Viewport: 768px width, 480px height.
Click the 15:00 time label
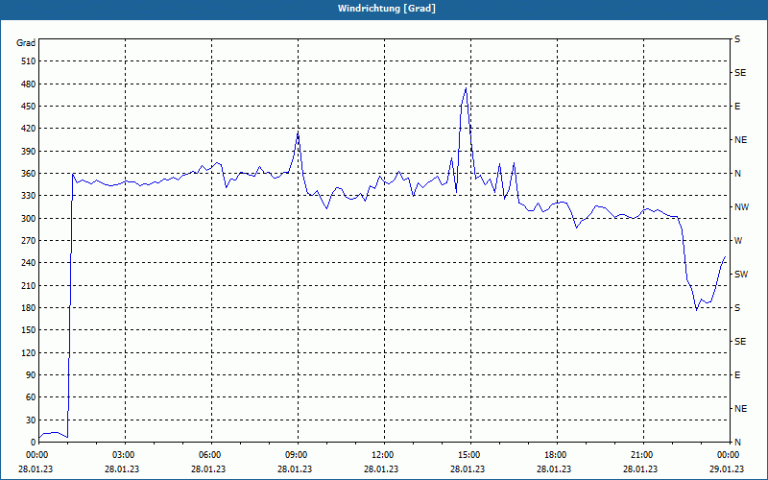pos(468,454)
